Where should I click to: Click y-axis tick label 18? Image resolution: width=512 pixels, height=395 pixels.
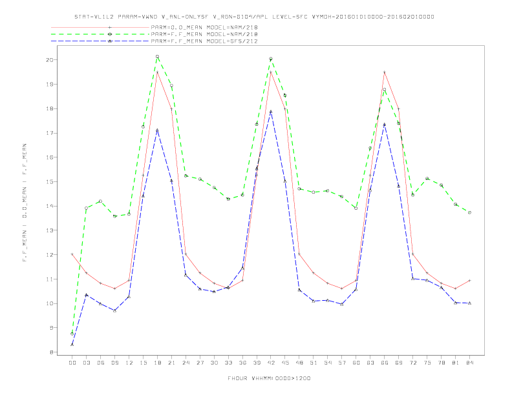point(50,109)
